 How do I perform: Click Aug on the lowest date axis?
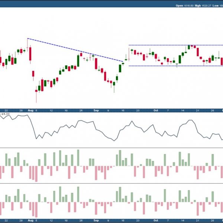point(30,220)
